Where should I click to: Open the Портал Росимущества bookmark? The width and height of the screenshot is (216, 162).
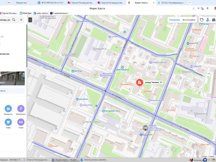pyautogui.click(x=8, y=13)
